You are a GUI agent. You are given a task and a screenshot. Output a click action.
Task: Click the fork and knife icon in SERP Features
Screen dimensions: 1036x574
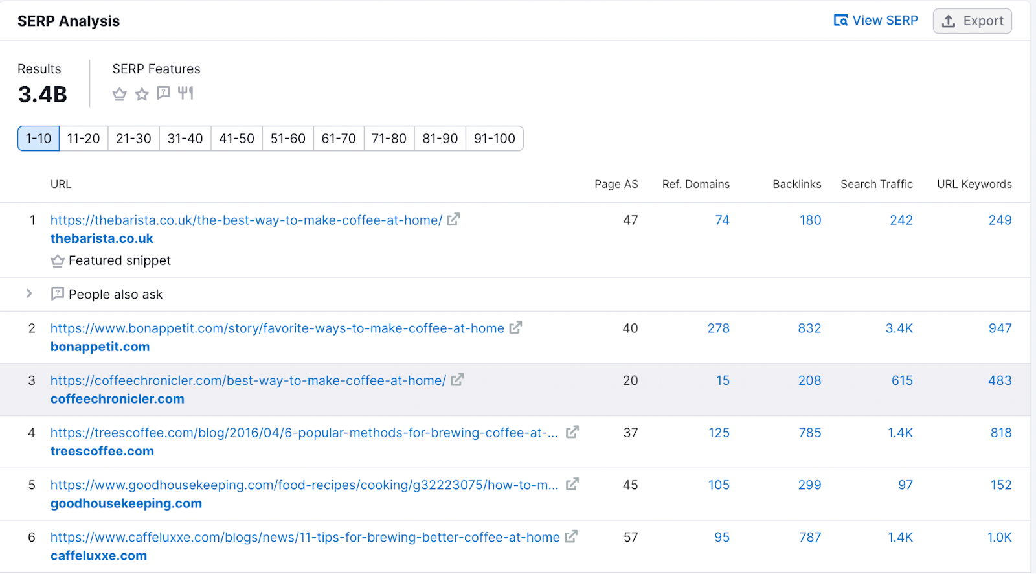click(186, 93)
